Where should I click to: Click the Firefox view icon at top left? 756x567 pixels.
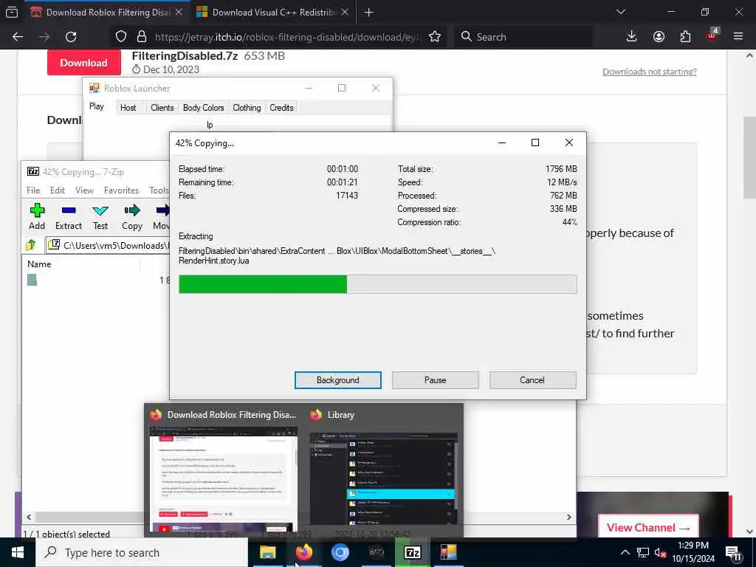tap(12, 13)
